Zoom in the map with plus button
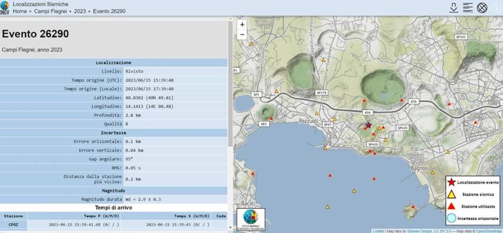Viewport: 503px width, 233px height. 242,24
